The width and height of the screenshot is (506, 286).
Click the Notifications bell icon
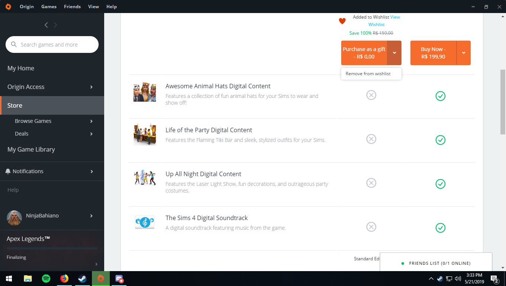click(x=8, y=171)
